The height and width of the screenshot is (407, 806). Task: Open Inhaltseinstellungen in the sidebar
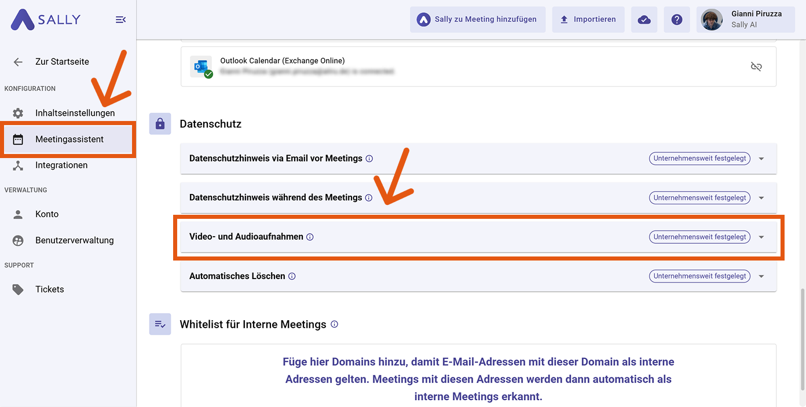coord(75,113)
